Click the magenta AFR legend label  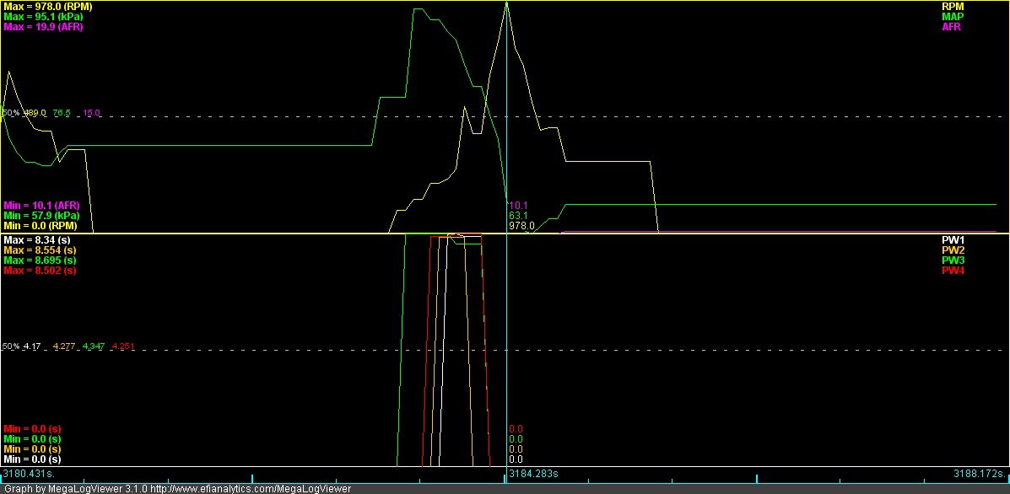coord(952,26)
